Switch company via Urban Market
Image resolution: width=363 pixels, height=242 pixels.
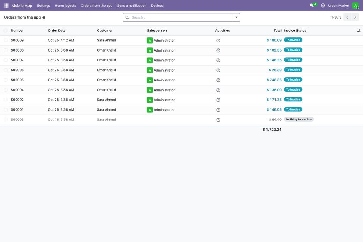pyautogui.click(x=338, y=6)
